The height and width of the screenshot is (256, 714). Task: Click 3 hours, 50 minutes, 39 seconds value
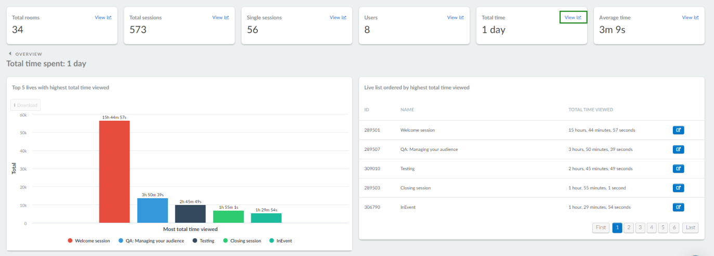601,149
